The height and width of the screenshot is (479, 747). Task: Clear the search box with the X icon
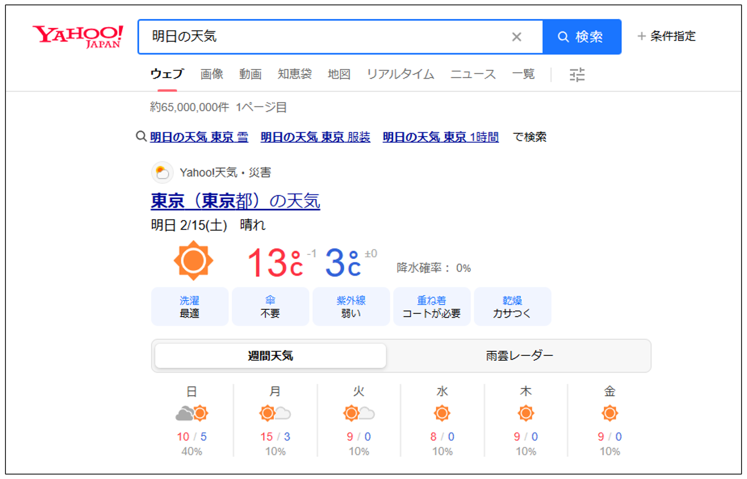pos(516,37)
